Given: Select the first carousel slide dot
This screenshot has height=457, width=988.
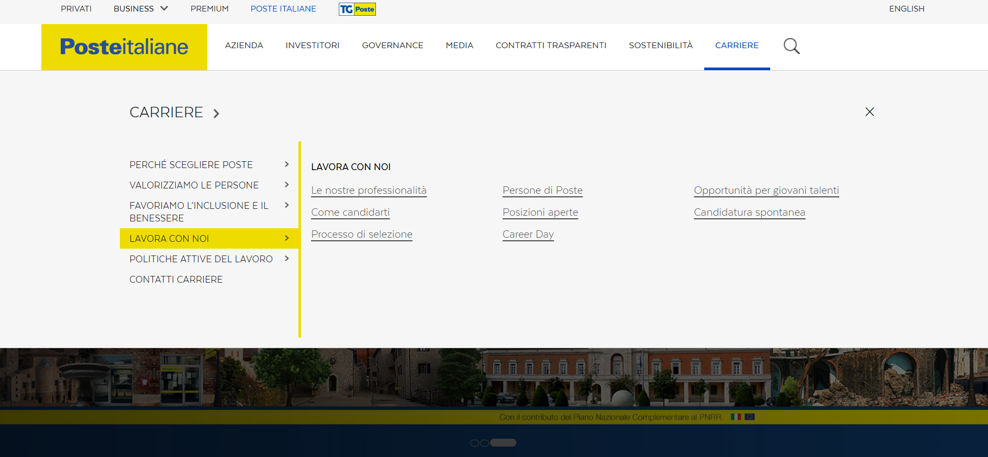Looking at the screenshot, I should click(x=474, y=443).
